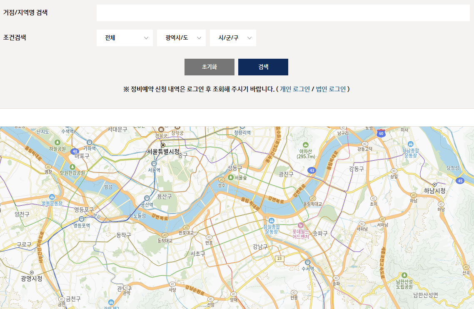The image size is (474, 309).
Task: Click the route 43 road badge
Action: [312, 170]
